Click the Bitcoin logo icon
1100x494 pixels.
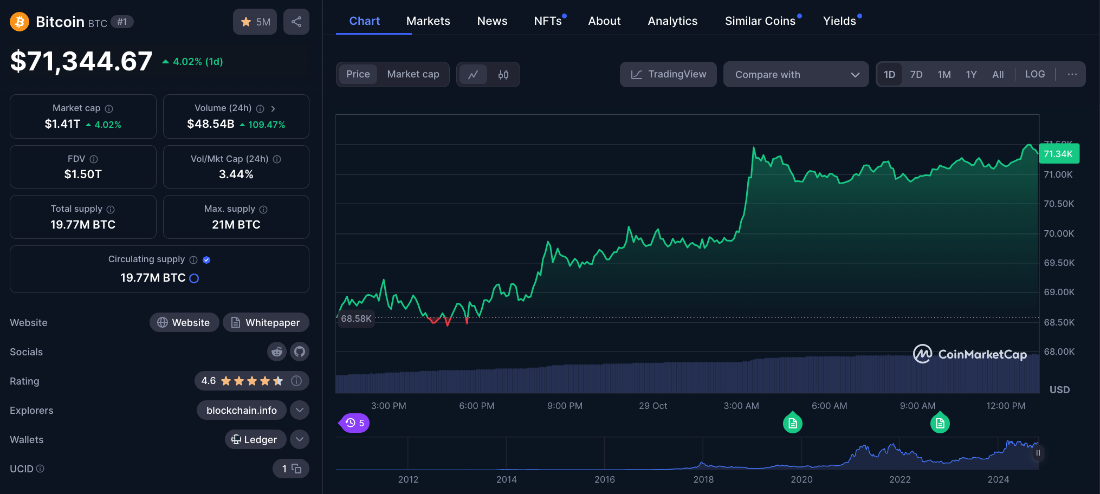(20, 22)
